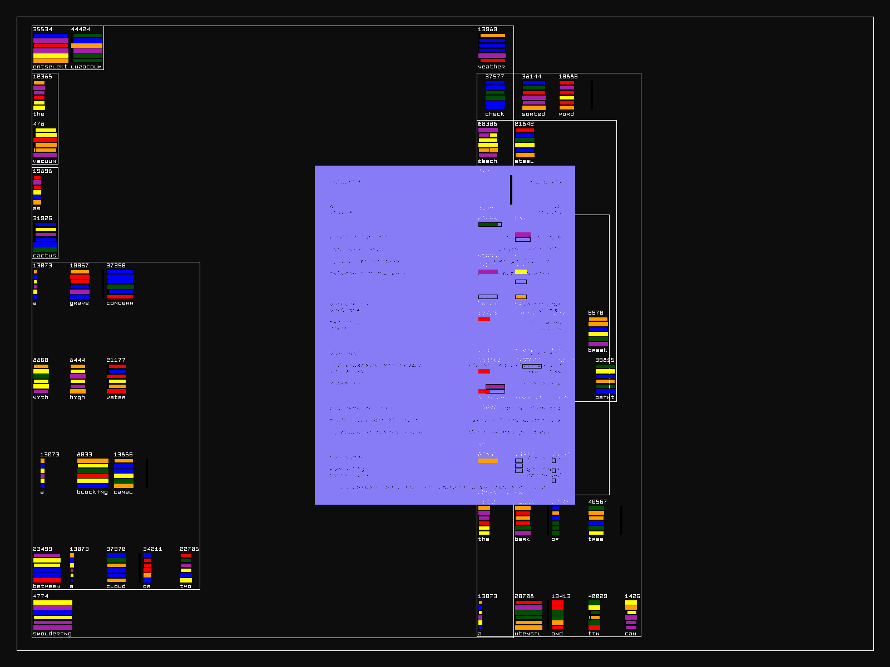Select the color bars above 'check'

(x=495, y=95)
